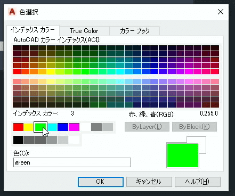Pick the white swatch beside magenta
This screenshot has width=235, height=196.
85,127
